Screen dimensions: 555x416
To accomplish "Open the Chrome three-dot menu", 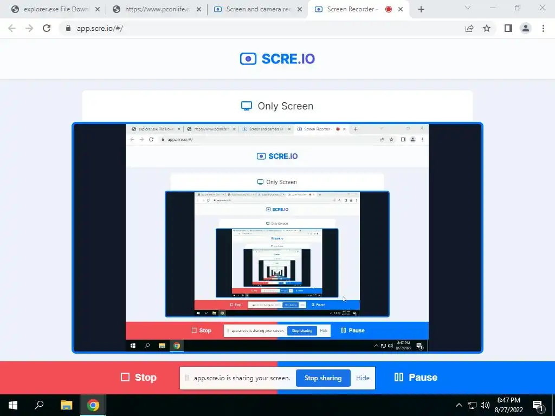I will (x=543, y=28).
